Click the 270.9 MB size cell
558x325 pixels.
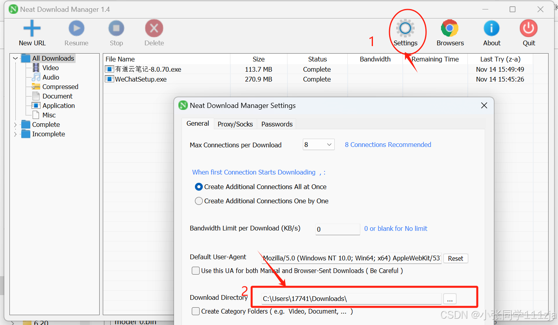click(x=258, y=79)
